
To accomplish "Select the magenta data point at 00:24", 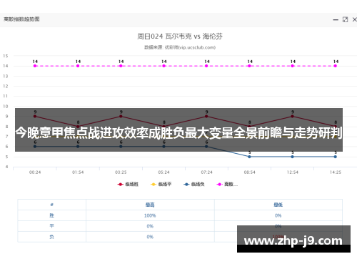I will click(x=35, y=66).
